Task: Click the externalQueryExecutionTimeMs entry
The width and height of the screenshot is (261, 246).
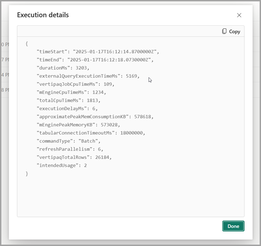Action: (x=88, y=76)
